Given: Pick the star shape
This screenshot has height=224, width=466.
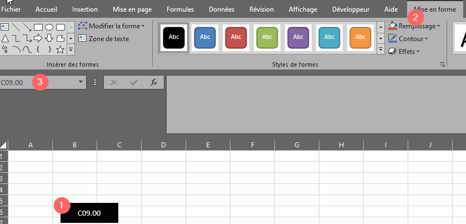Looking at the screenshot, I should pos(61,49).
